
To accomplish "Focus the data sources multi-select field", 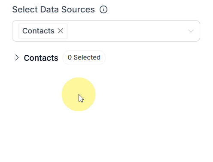I will (106, 31).
